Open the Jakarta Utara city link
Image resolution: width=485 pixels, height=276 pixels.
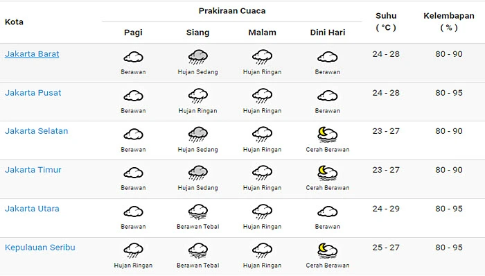coord(32,209)
